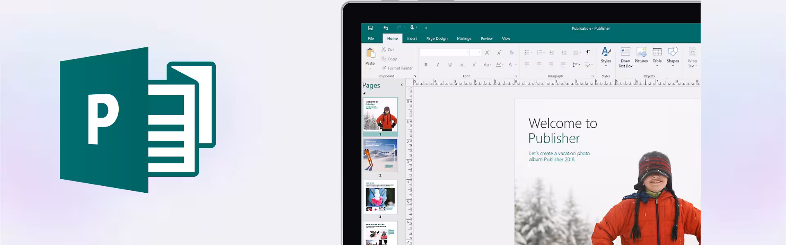Open the Line Spacing dropdown

tap(576, 65)
